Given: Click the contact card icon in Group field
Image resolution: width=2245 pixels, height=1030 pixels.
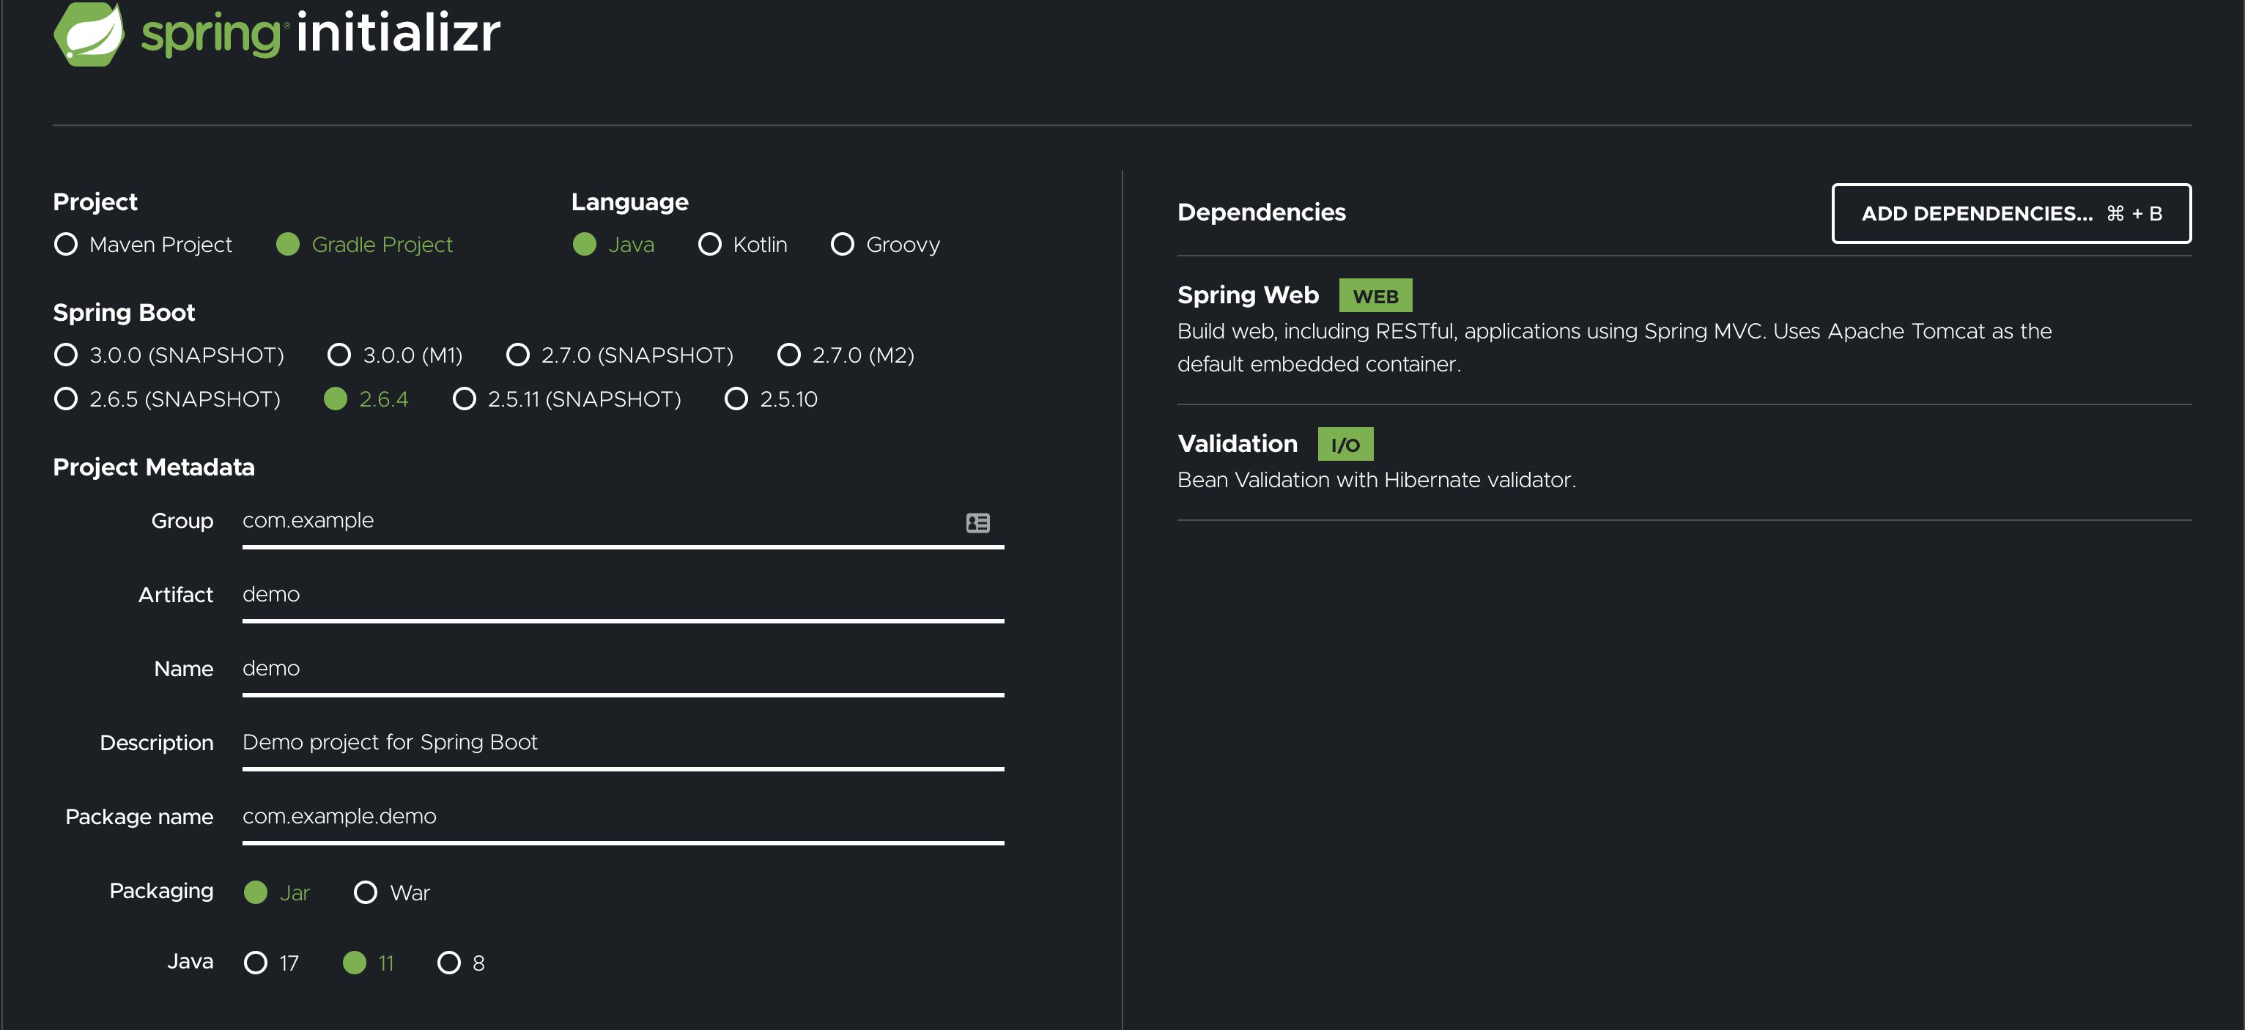Looking at the screenshot, I should click(x=978, y=523).
